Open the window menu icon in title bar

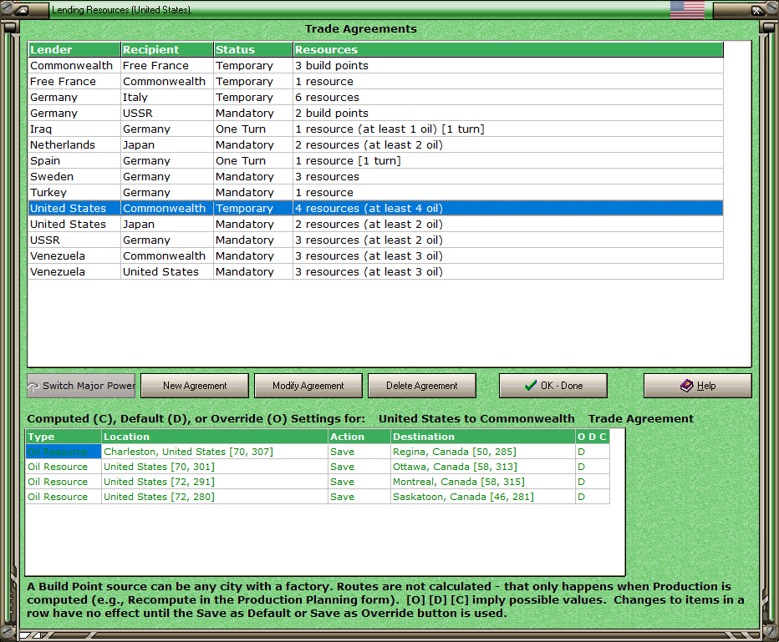coord(22,9)
